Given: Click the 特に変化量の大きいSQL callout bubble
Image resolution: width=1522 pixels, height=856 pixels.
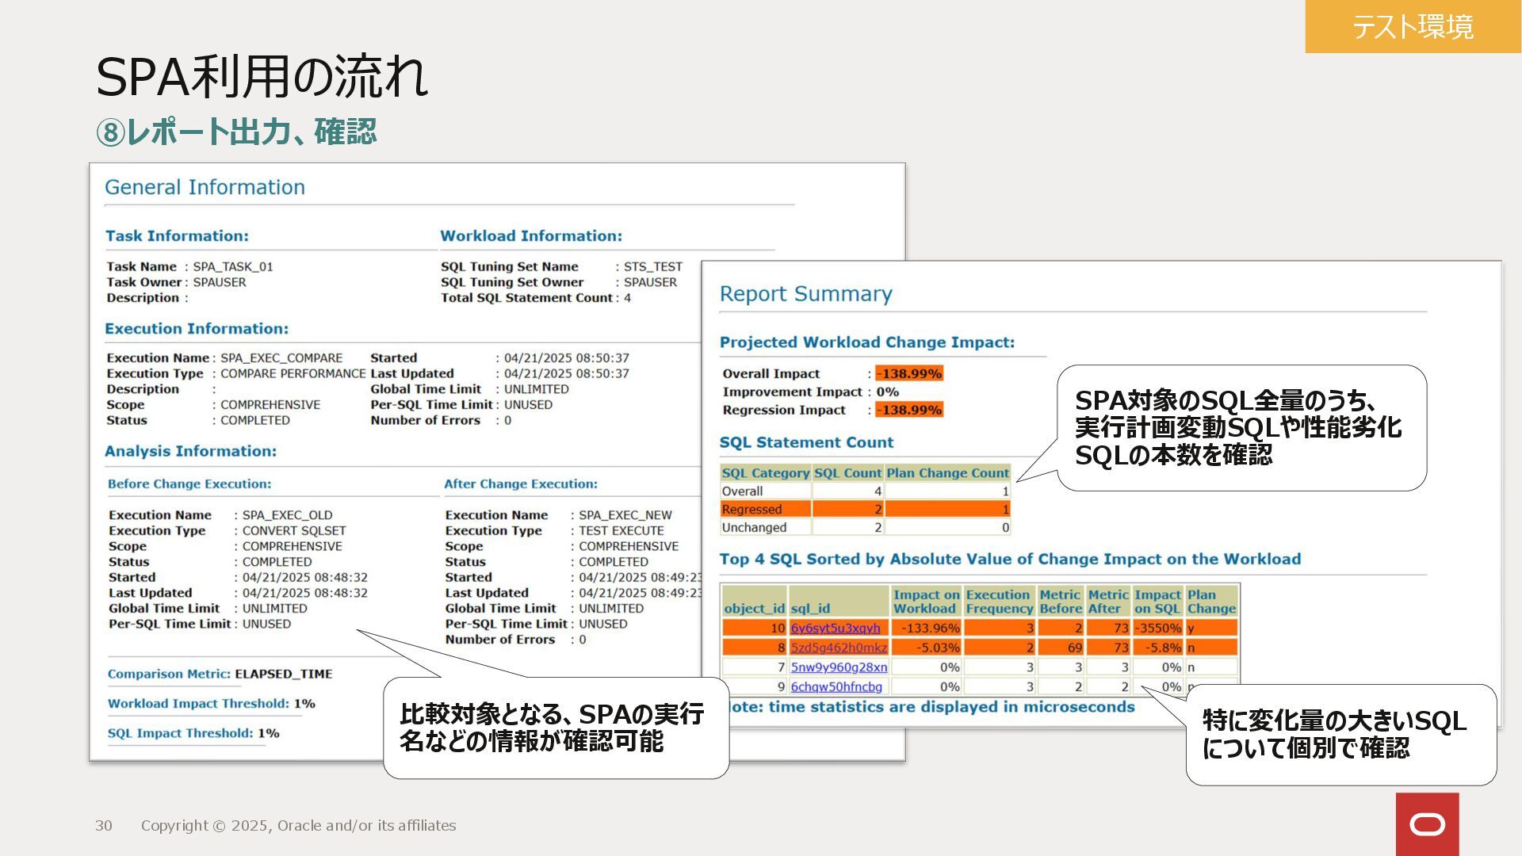Looking at the screenshot, I should (1340, 734).
